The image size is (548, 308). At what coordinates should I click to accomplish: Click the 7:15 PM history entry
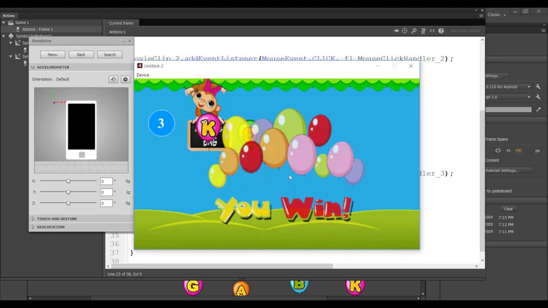coord(506,217)
